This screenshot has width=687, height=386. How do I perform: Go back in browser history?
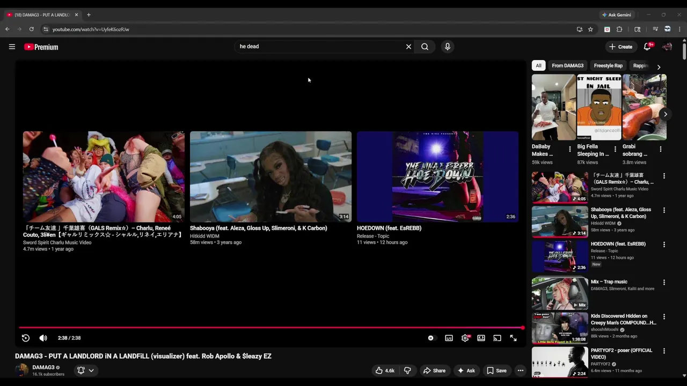coord(7,29)
